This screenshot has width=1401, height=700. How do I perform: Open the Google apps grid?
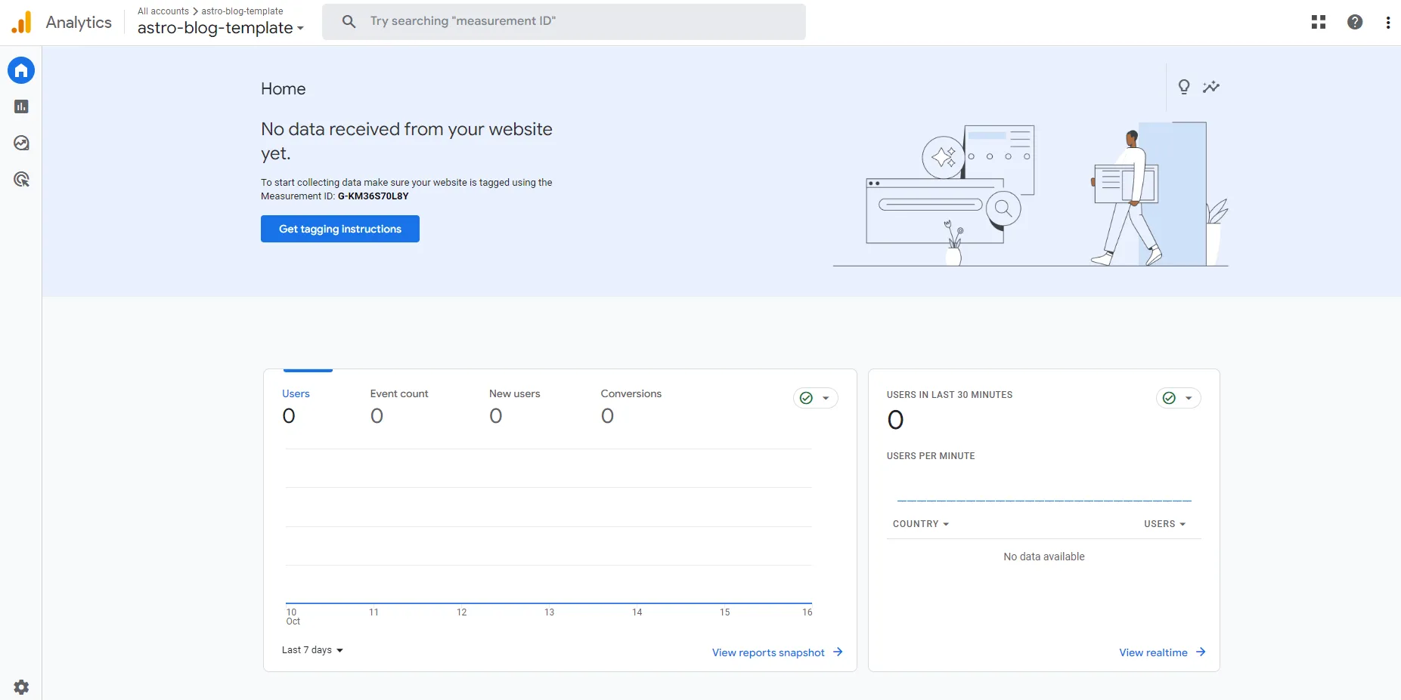click(1319, 22)
